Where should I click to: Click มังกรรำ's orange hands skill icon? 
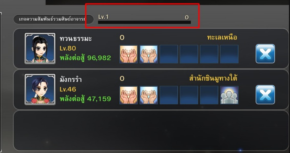129,95
